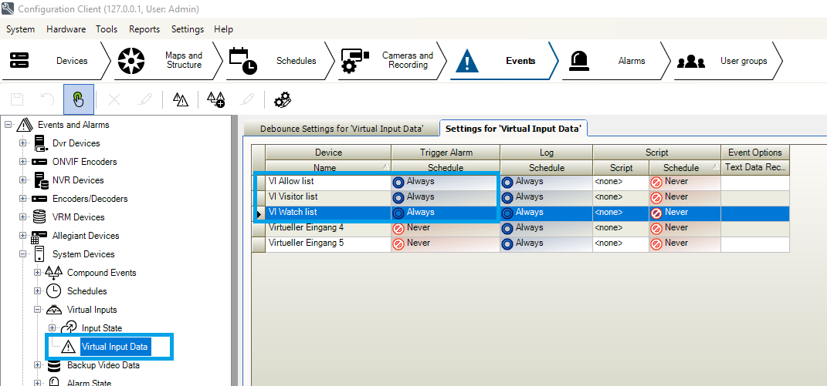Expand the Compound Events node
827x386 pixels.
click(38, 273)
